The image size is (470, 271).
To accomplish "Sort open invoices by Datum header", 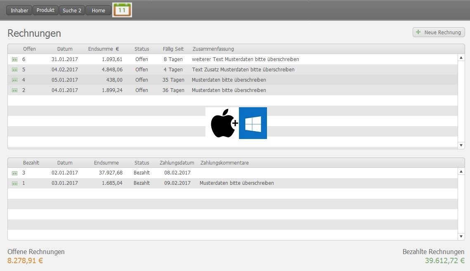I will click(65, 49).
